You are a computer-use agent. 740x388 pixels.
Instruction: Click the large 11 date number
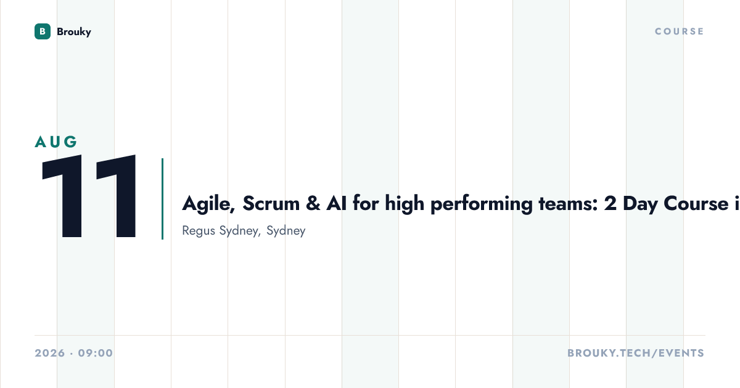[x=91, y=198]
